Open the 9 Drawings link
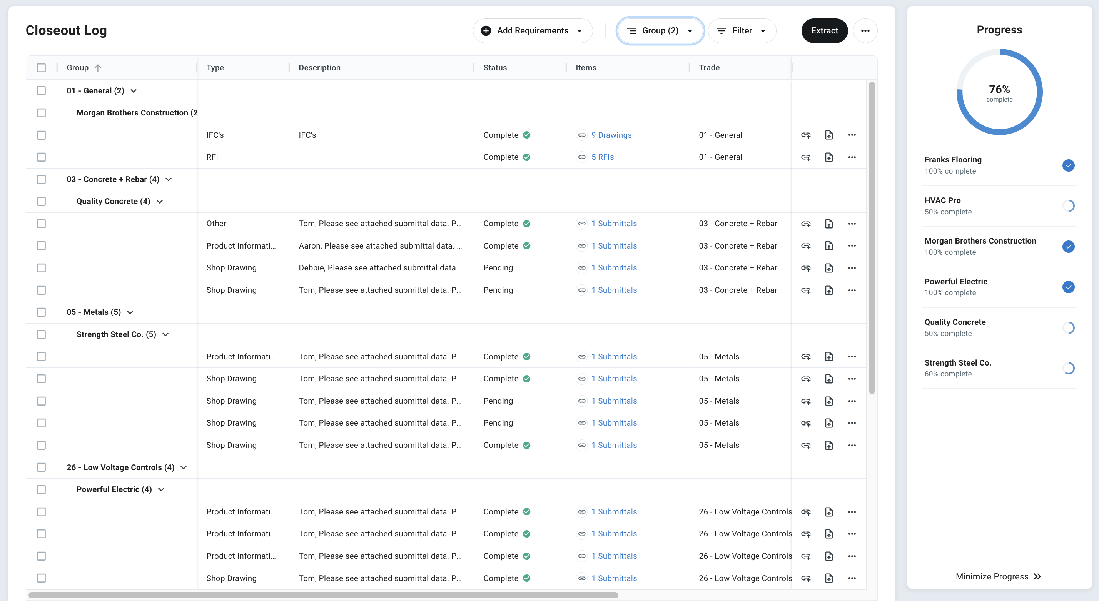The width and height of the screenshot is (1099, 601). coord(611,135)
